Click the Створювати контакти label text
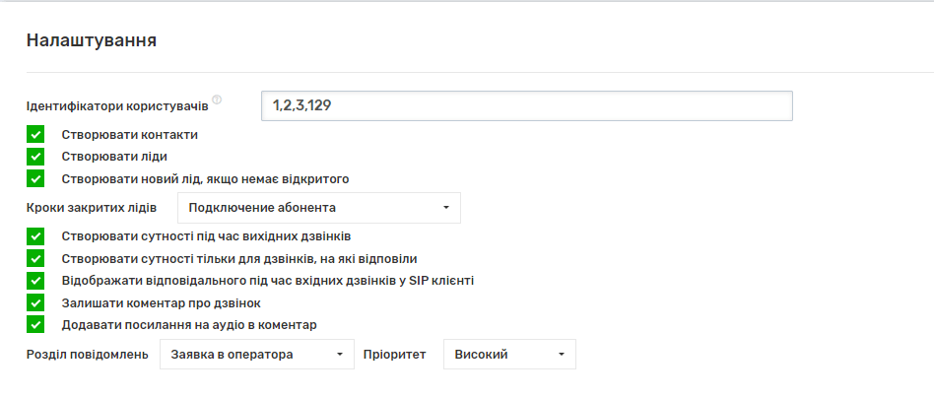The height and width of the screenshot is (399, 934). click(x=129, y=135)
